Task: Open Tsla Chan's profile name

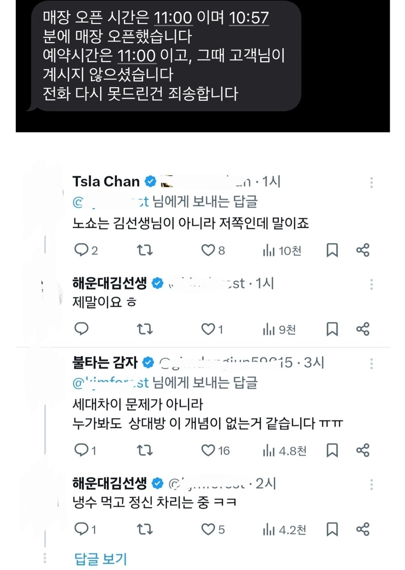Action: point(106,181)
